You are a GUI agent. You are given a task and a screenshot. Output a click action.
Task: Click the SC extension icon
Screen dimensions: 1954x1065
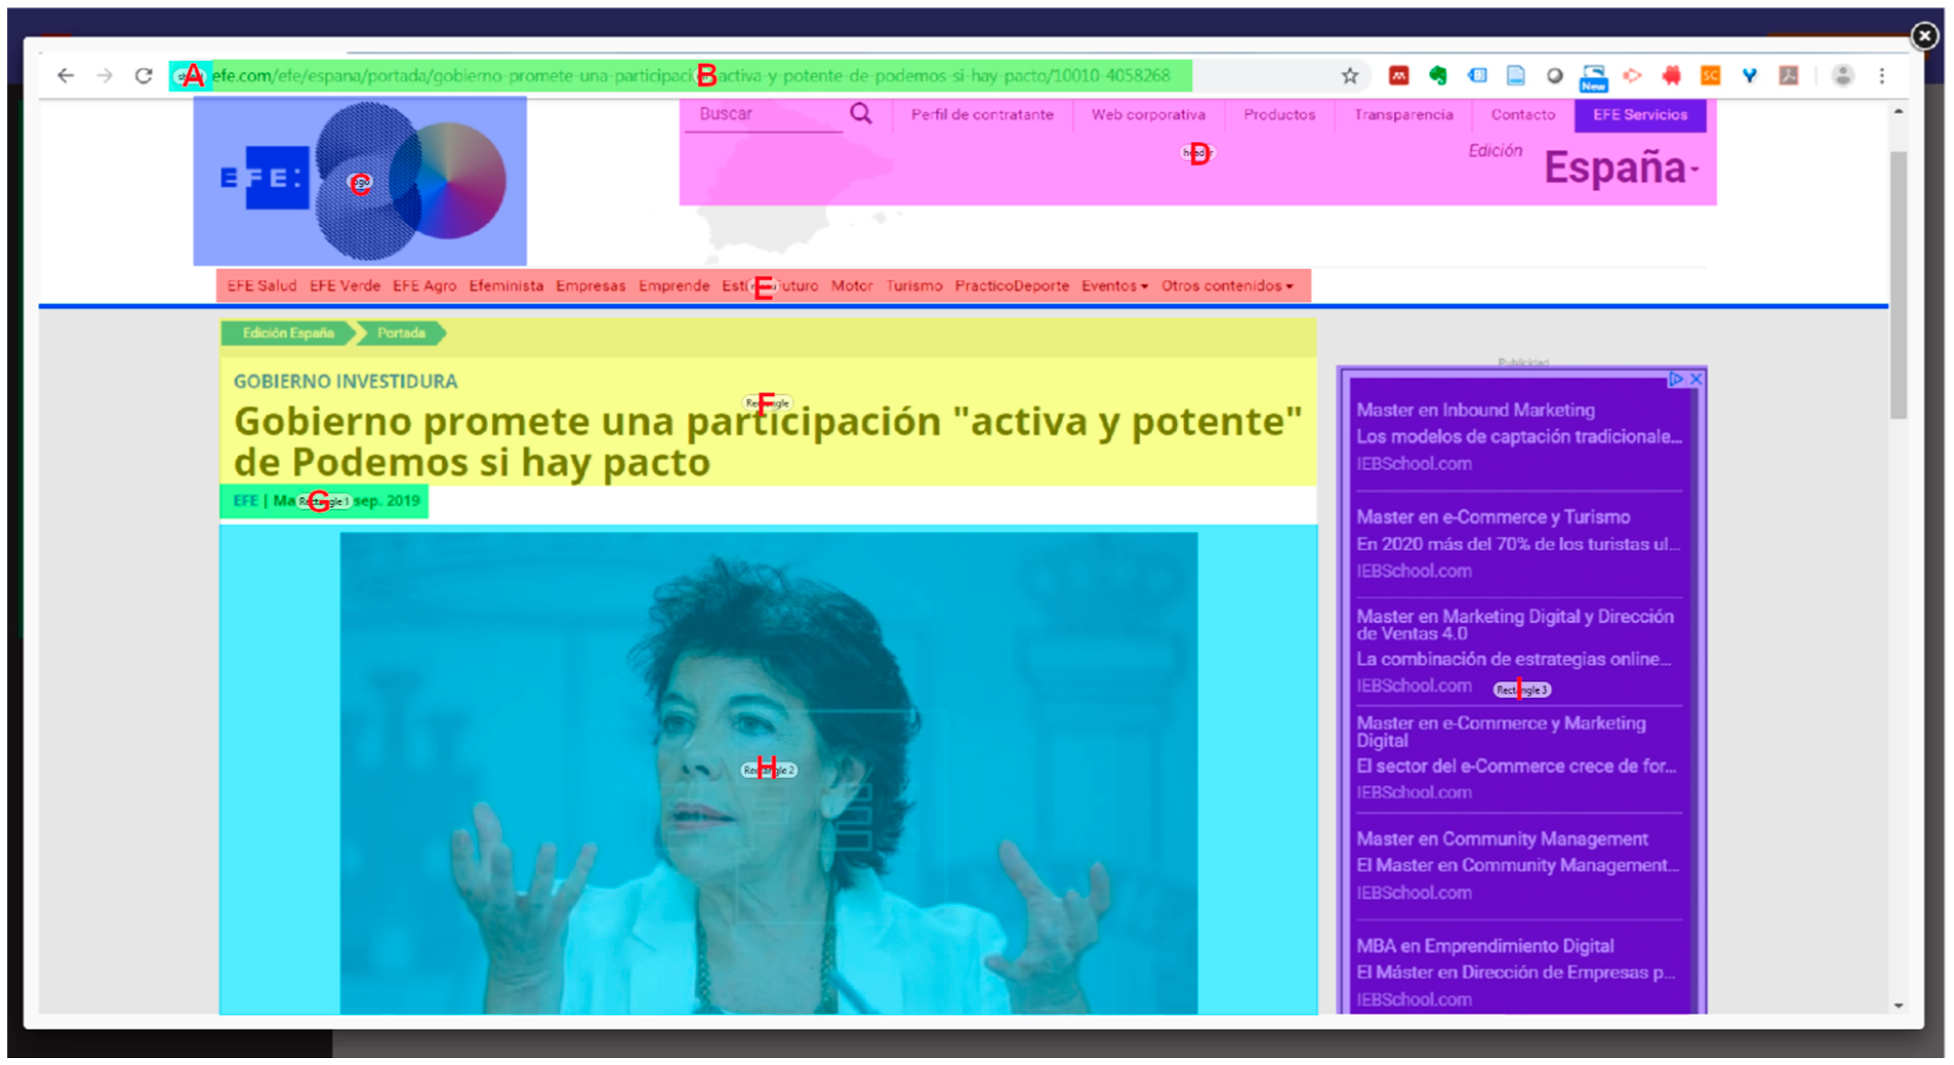pos(1710,76)
